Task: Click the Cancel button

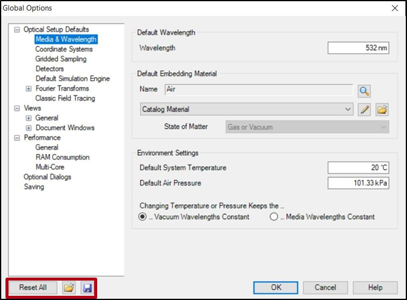Action: coord(325,287)
